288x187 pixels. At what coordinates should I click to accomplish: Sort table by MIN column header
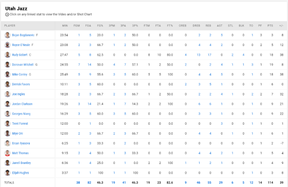tap(65, 25)
